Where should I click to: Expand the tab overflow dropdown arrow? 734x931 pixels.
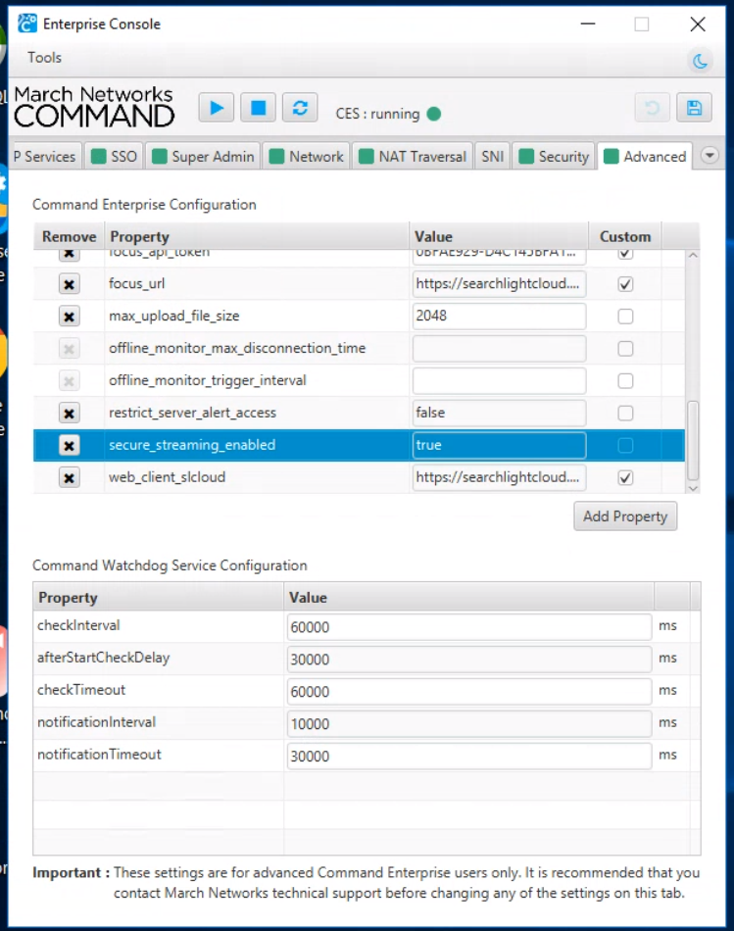click(x=710, y=156)
